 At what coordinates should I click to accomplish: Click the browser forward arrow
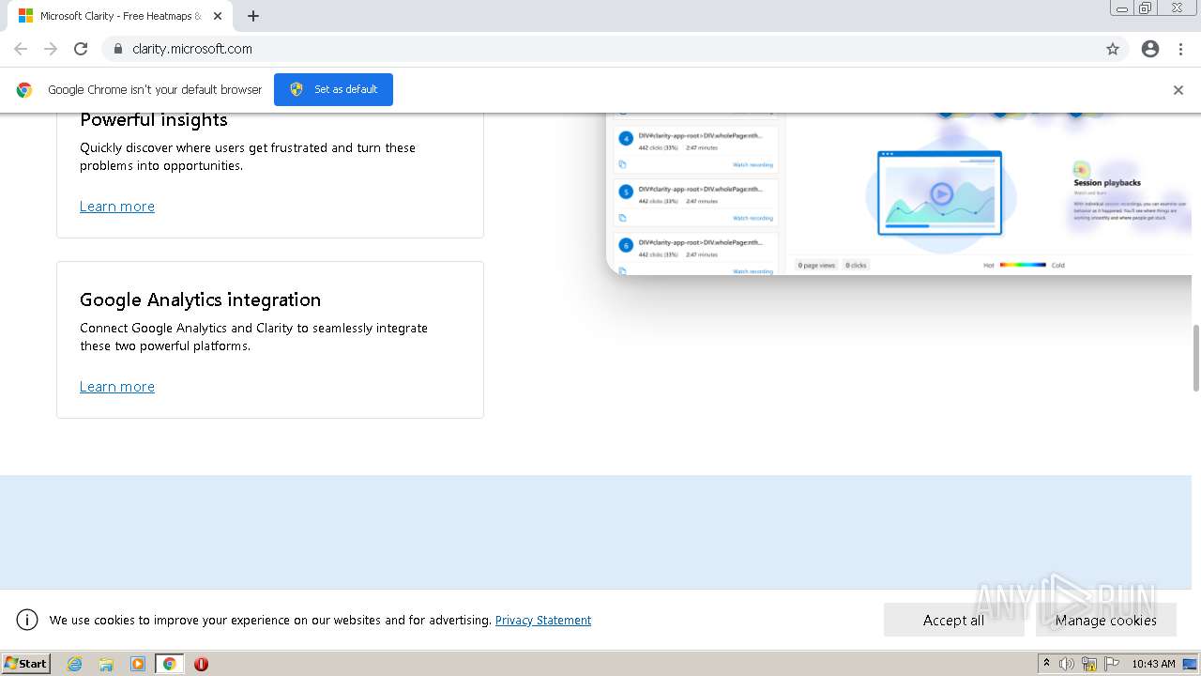point(51,49)
